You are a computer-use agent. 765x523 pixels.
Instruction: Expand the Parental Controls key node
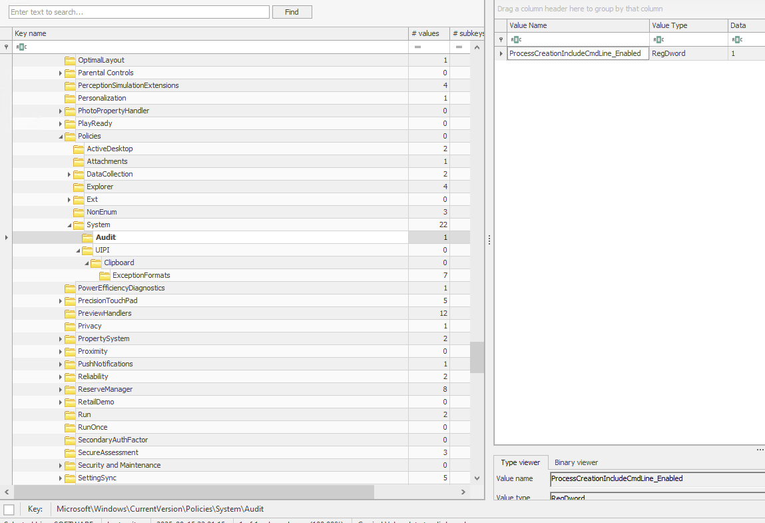pos(61,73)
